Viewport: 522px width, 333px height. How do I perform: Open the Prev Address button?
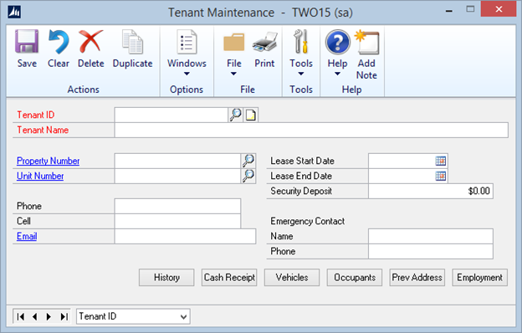pyautogui.click(x=417, y=278)
